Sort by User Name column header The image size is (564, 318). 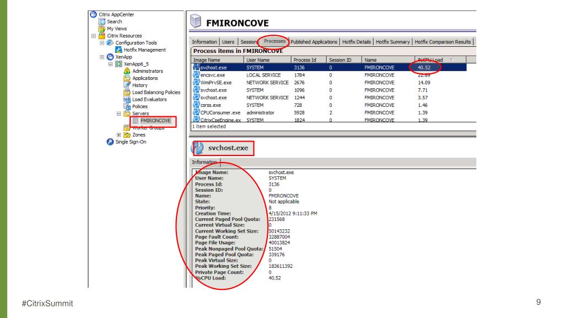click(x=267, y=60)
